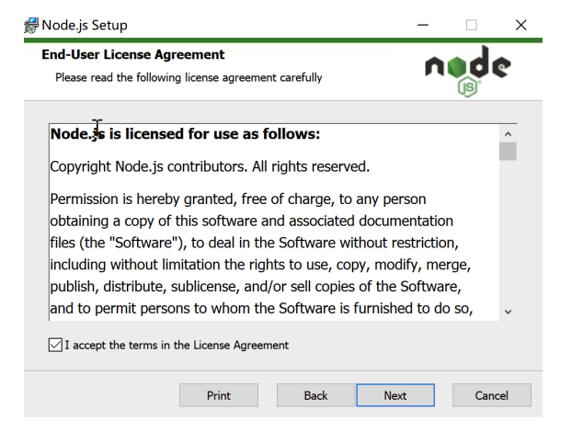
Task: Click the disabled maximize window button
Action: (x=472, y=26)
